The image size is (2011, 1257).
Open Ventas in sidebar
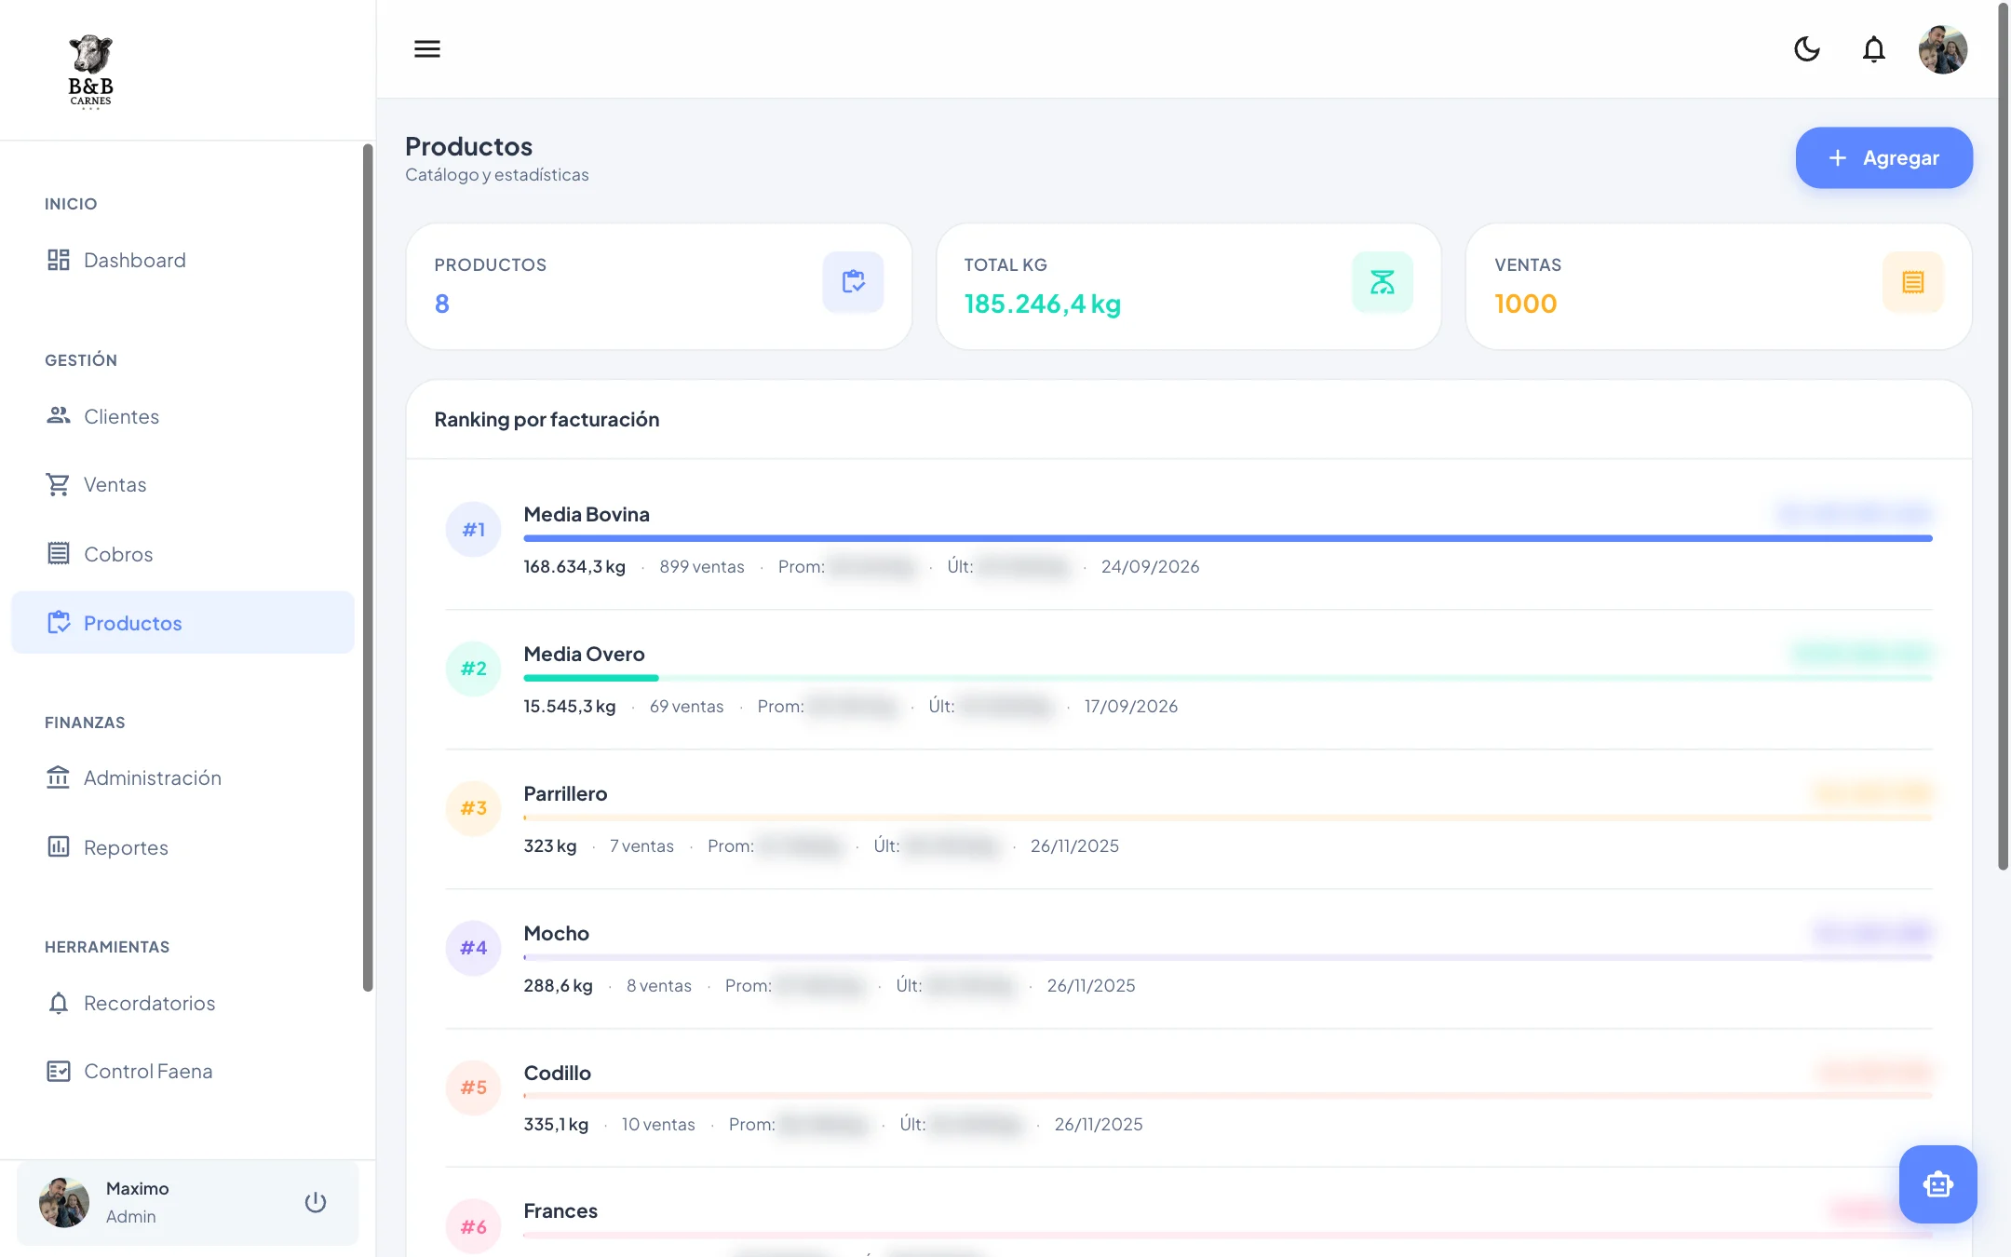182,484
